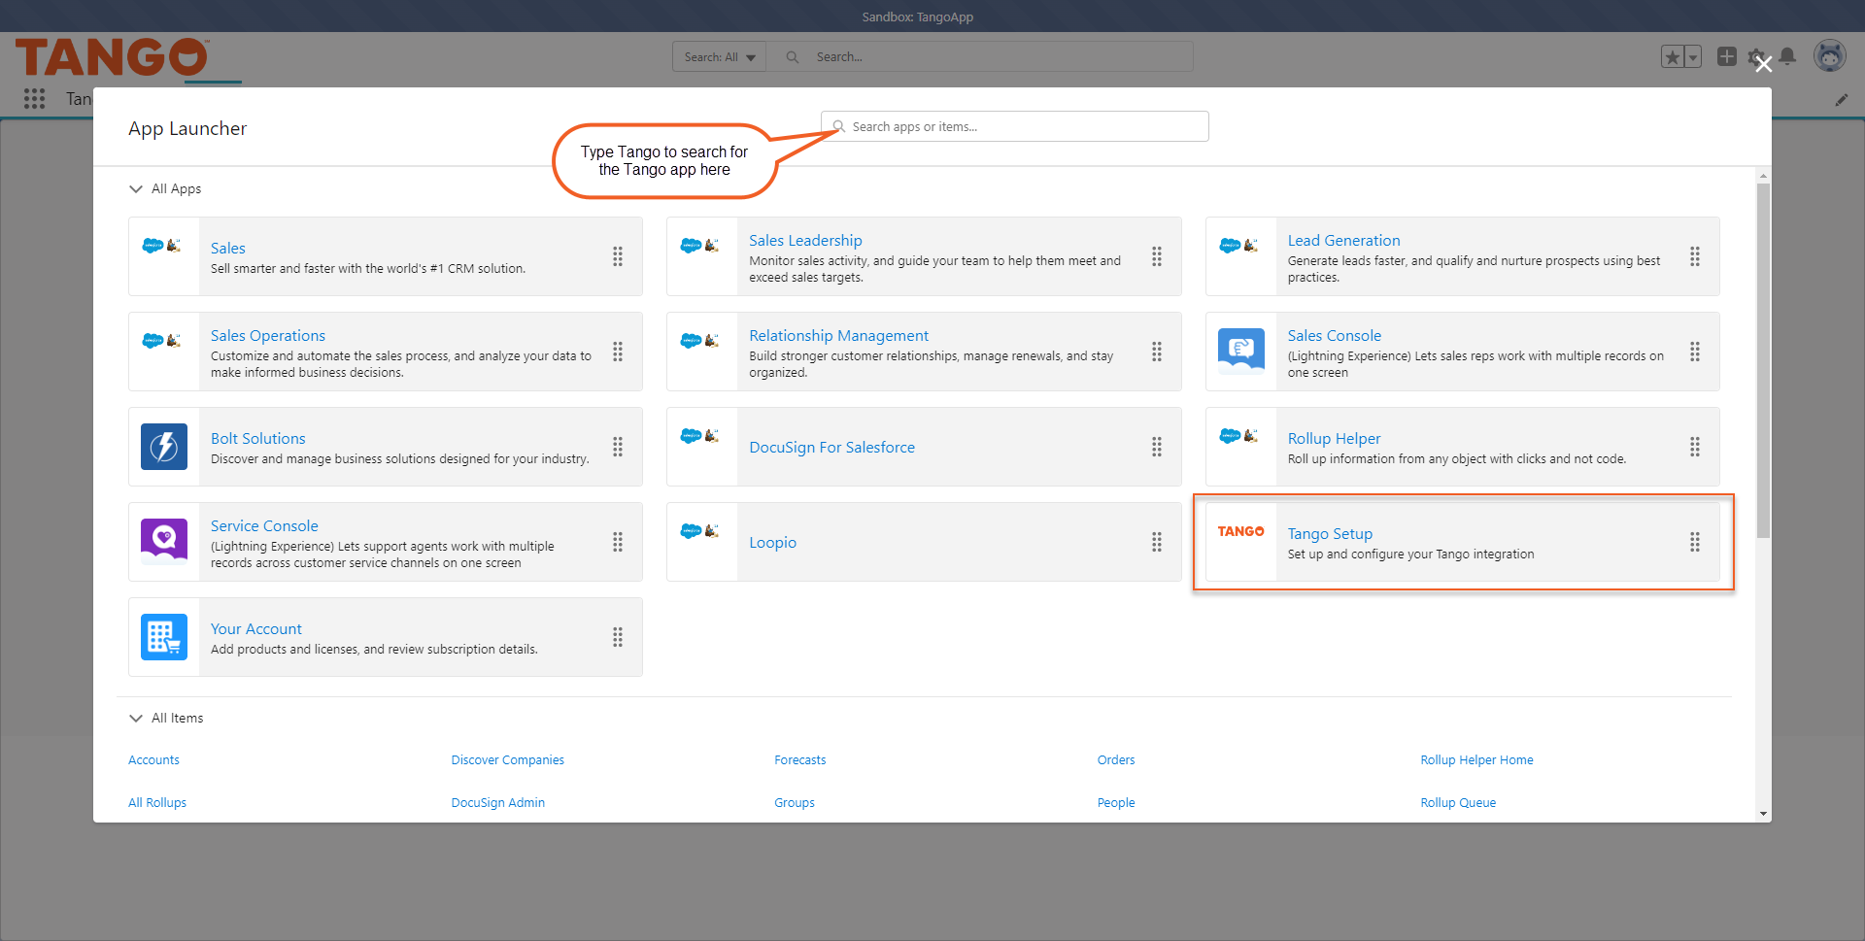Open the Tango Setup app link
This screenshot has height=941, width=1865.
(1330, 533)
